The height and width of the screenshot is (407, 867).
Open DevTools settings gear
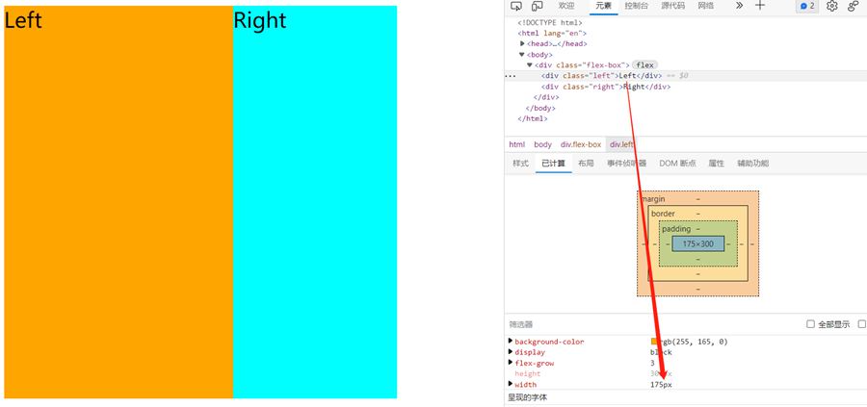(x=832, y=6)
